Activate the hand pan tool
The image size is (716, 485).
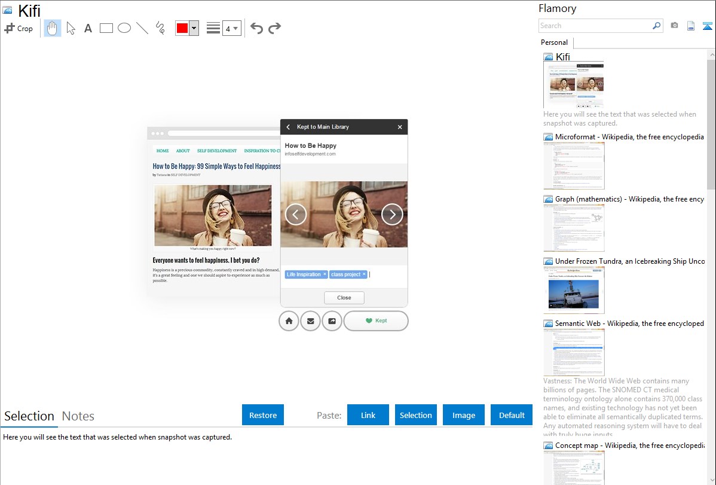53,28
